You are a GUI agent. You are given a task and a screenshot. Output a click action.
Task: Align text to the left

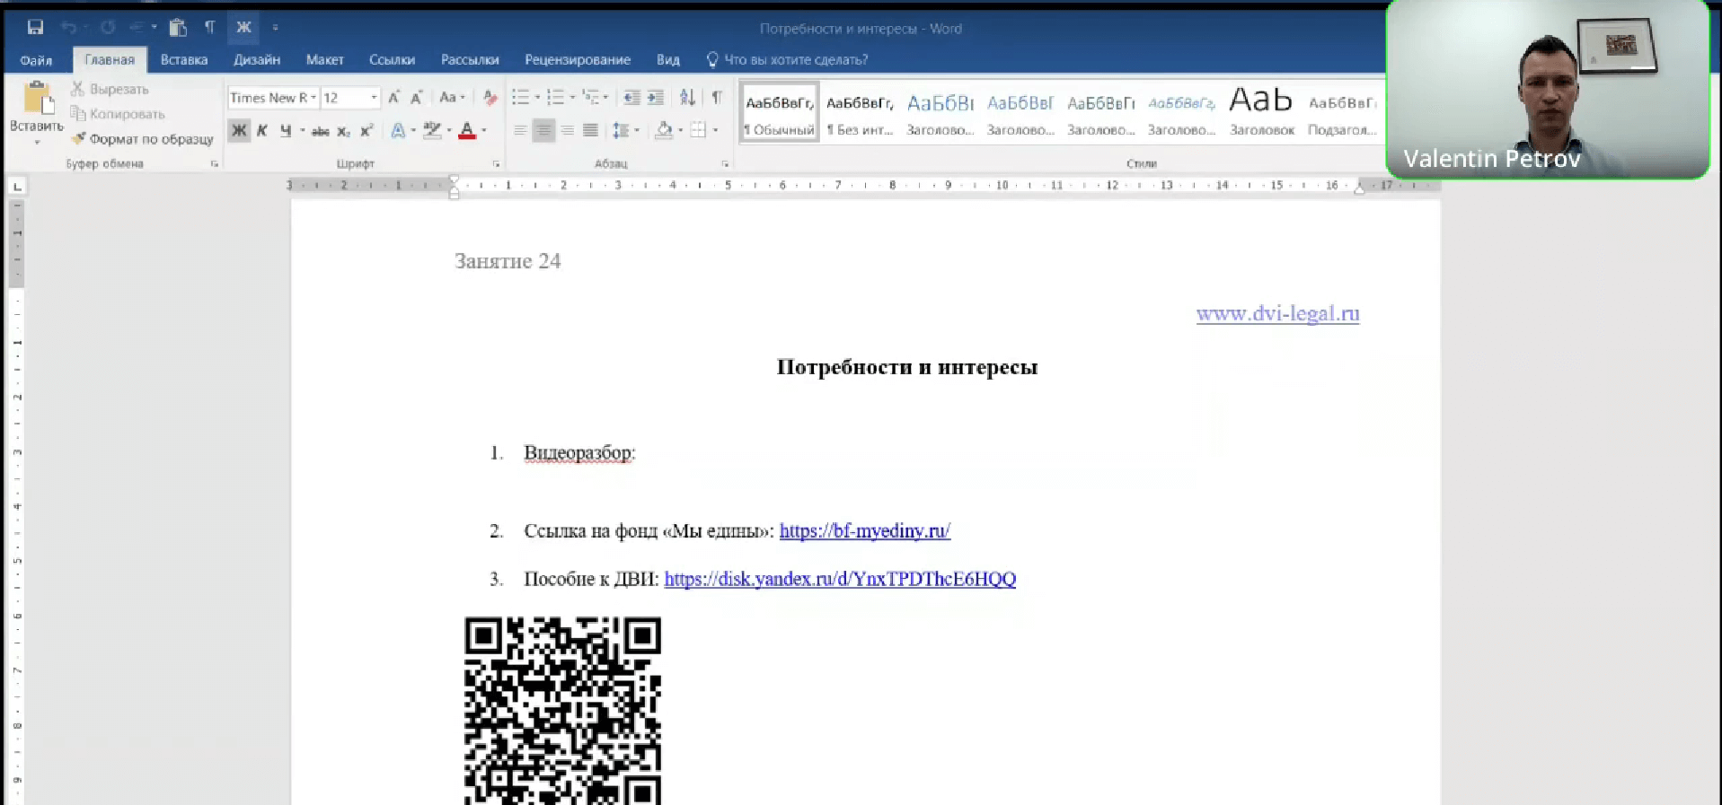coord(520,131)
